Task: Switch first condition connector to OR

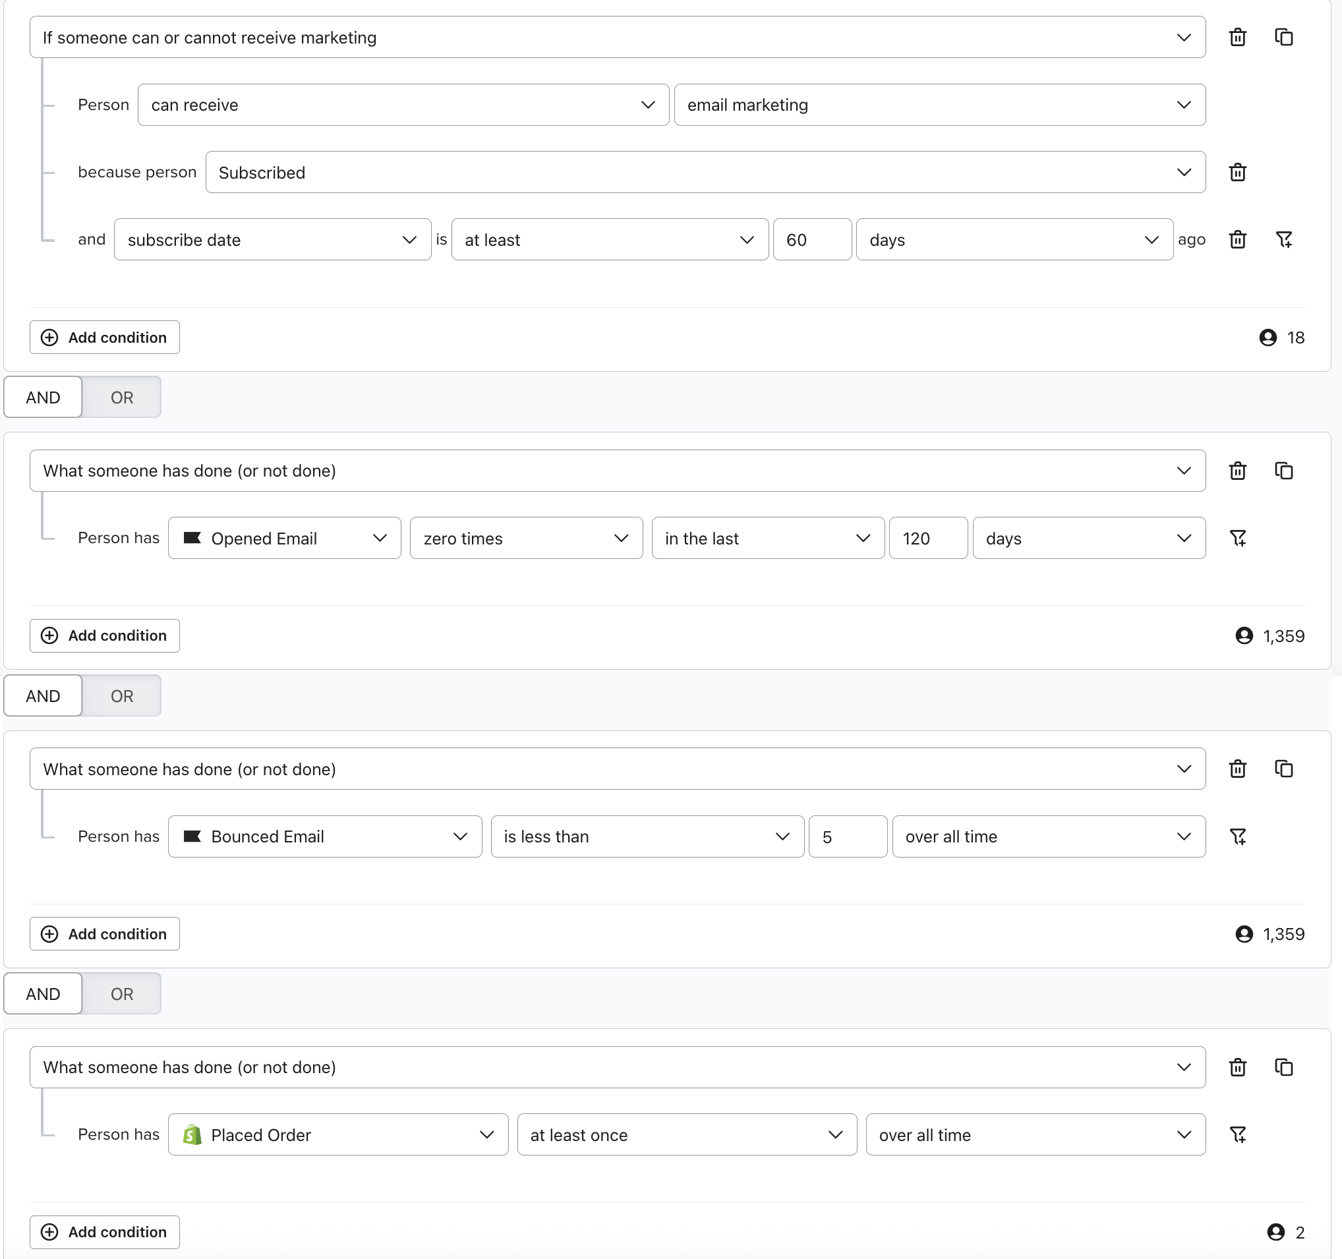Action: click(x=121, y=397)
